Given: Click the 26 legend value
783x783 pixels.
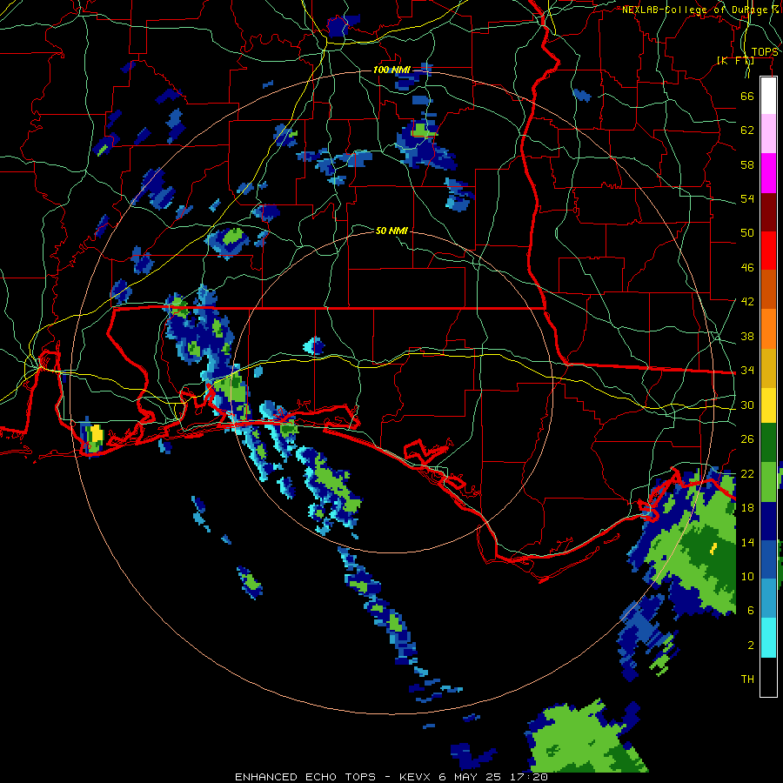Looking at the screenshot, I should click(747, 439).
